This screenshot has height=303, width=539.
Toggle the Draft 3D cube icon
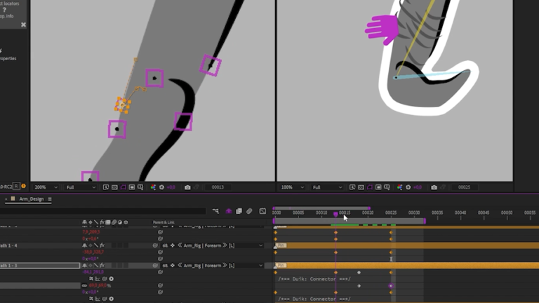point(228,211)
